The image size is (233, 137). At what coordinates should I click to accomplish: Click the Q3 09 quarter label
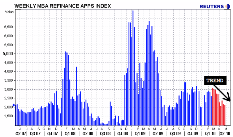point(175,133)
